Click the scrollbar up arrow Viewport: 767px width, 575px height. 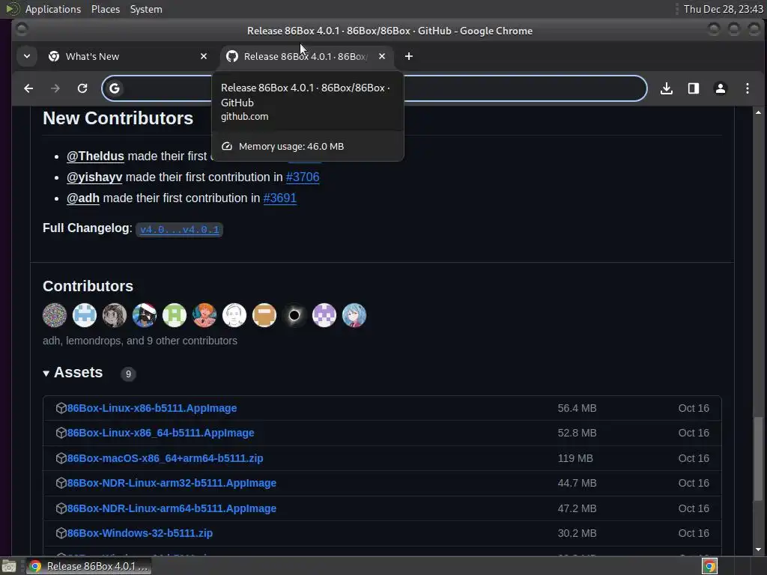[758, 112]
